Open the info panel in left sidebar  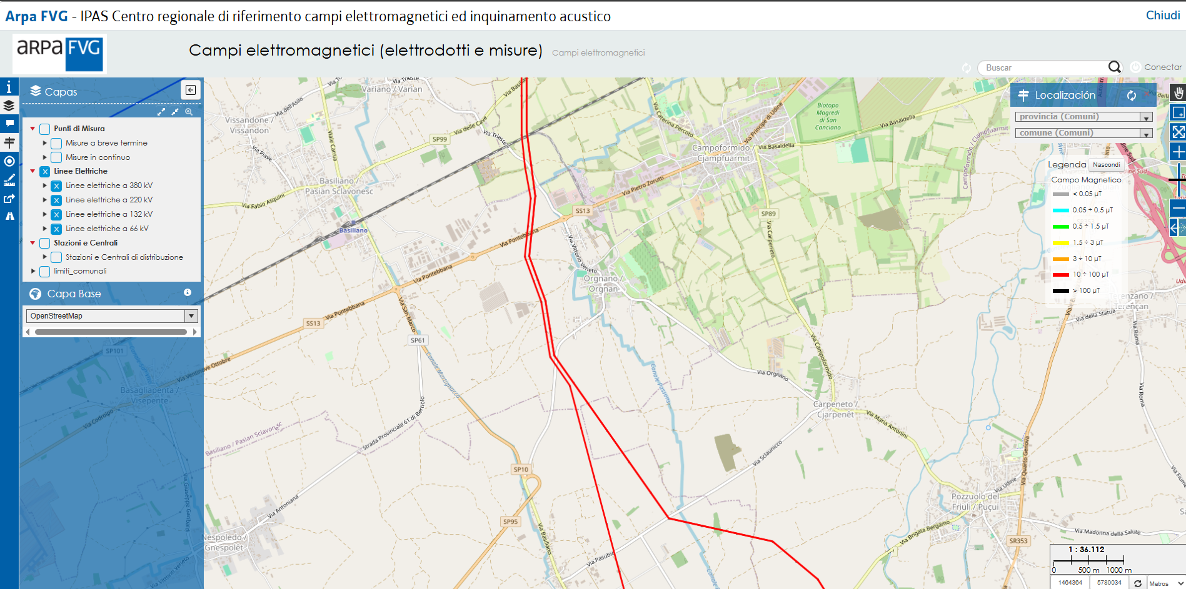click(9, 87)
